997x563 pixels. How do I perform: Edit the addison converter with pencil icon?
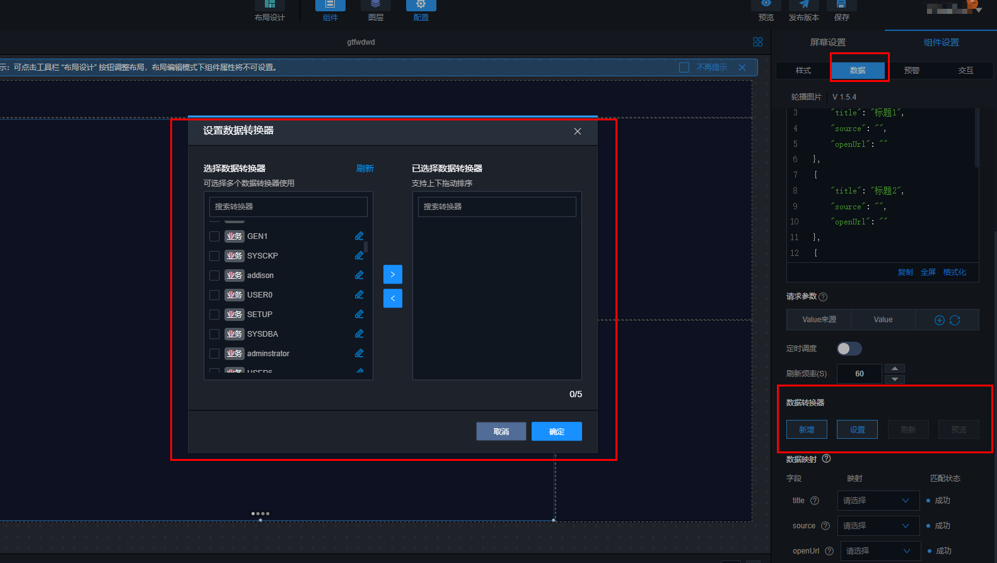359,275
